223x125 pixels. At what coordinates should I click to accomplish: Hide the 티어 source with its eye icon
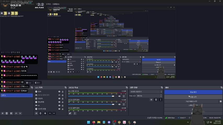59,92
